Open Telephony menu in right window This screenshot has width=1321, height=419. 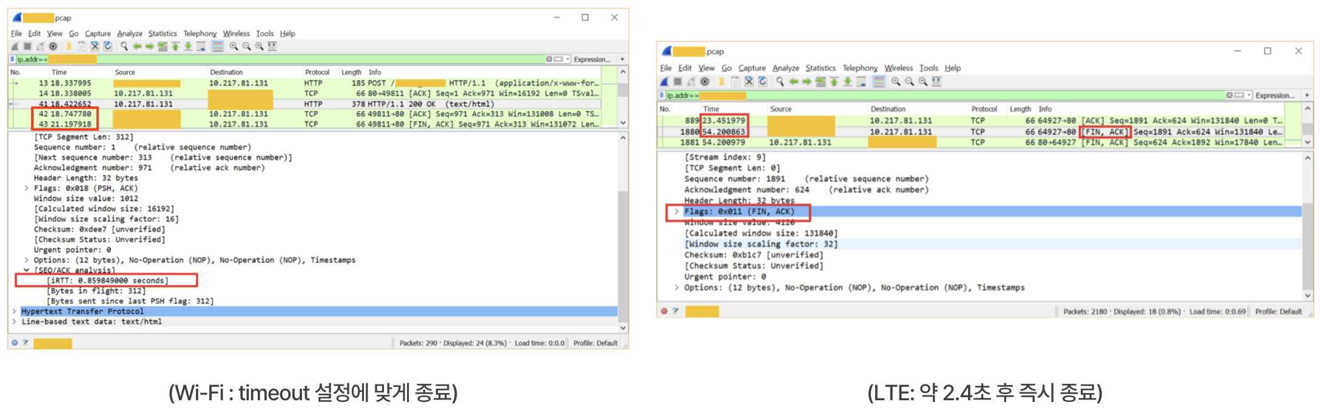(860, 68)
